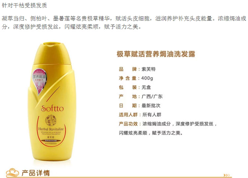The width and height of the screenshot is (248, 178).
Task: Click the yellow bottle cap
Action: tap(53, 53)
